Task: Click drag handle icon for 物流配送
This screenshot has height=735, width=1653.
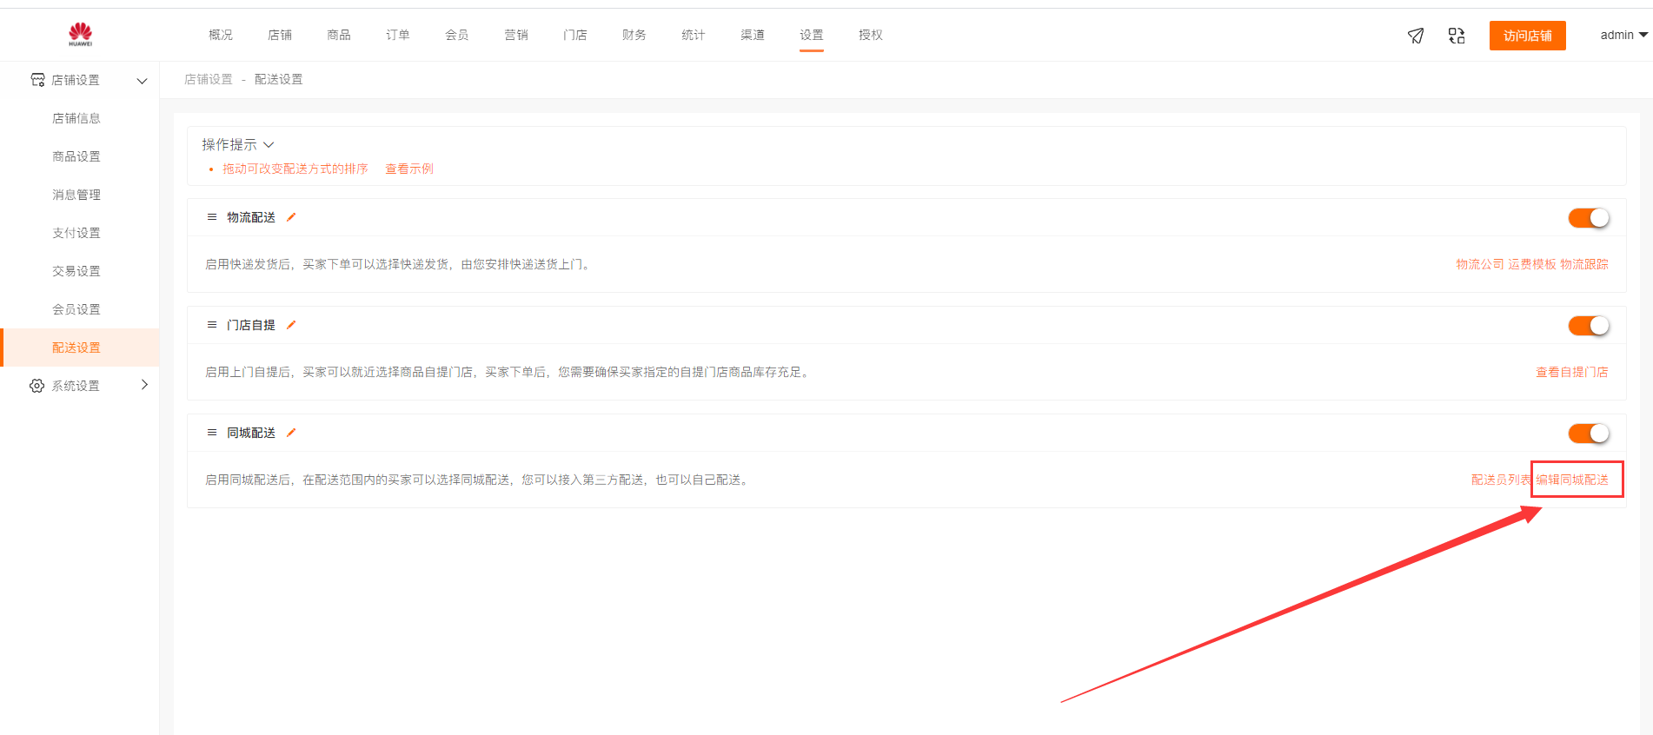Action: (211, 217)
